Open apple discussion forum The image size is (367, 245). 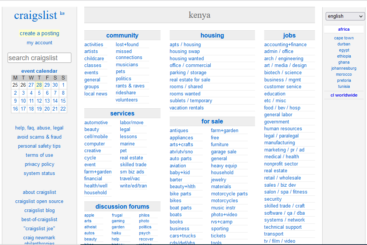pyautogui.click(x=89, y=215)
